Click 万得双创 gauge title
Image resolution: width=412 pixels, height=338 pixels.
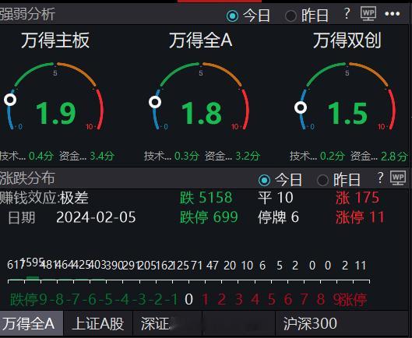tap(347, 40)
